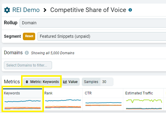Click the bar chart icon on Value button

(65, 82)
